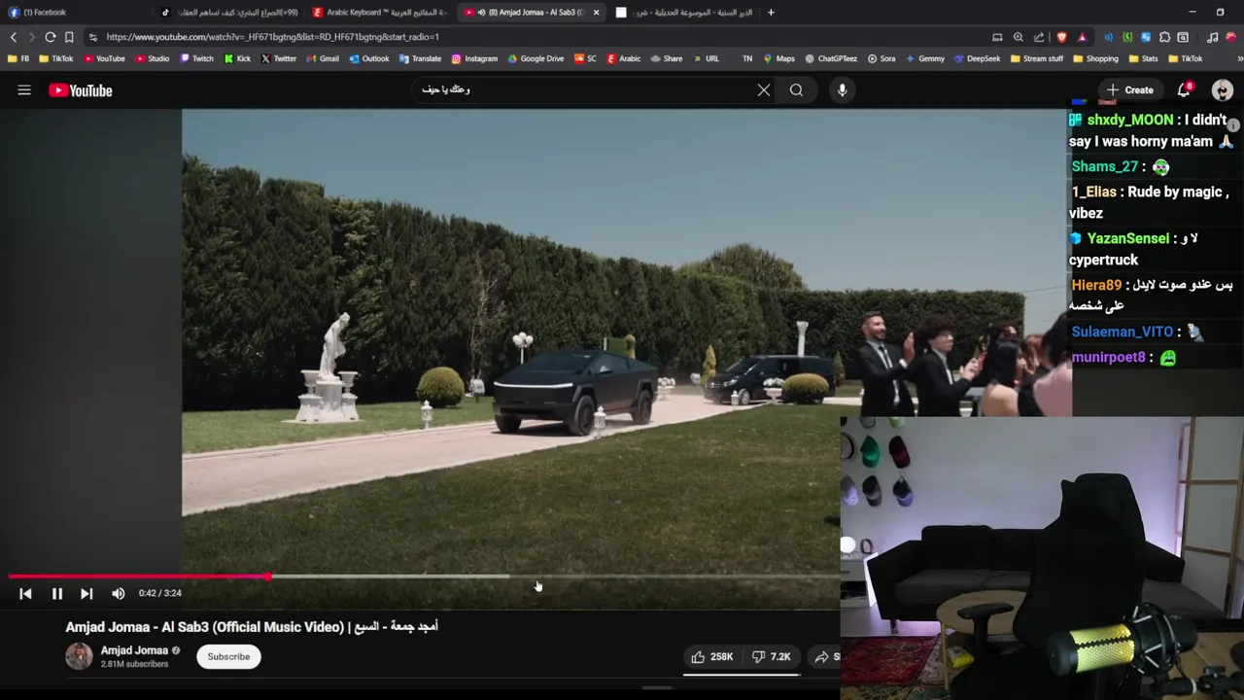1244x700 pixels.
Task: Switch to the Facebook browser tab
Action: [x=76, y=13]
